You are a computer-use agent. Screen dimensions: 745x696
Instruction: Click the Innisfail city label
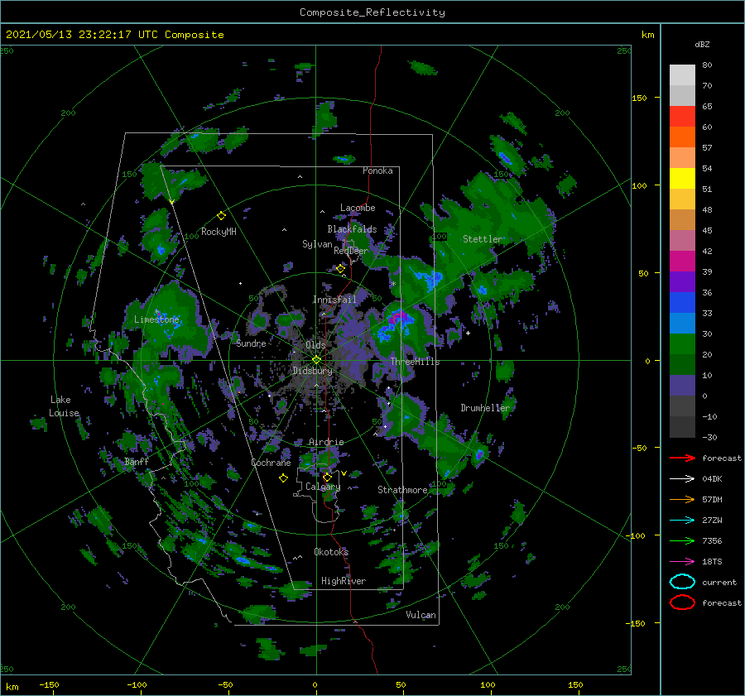(334, 300)
